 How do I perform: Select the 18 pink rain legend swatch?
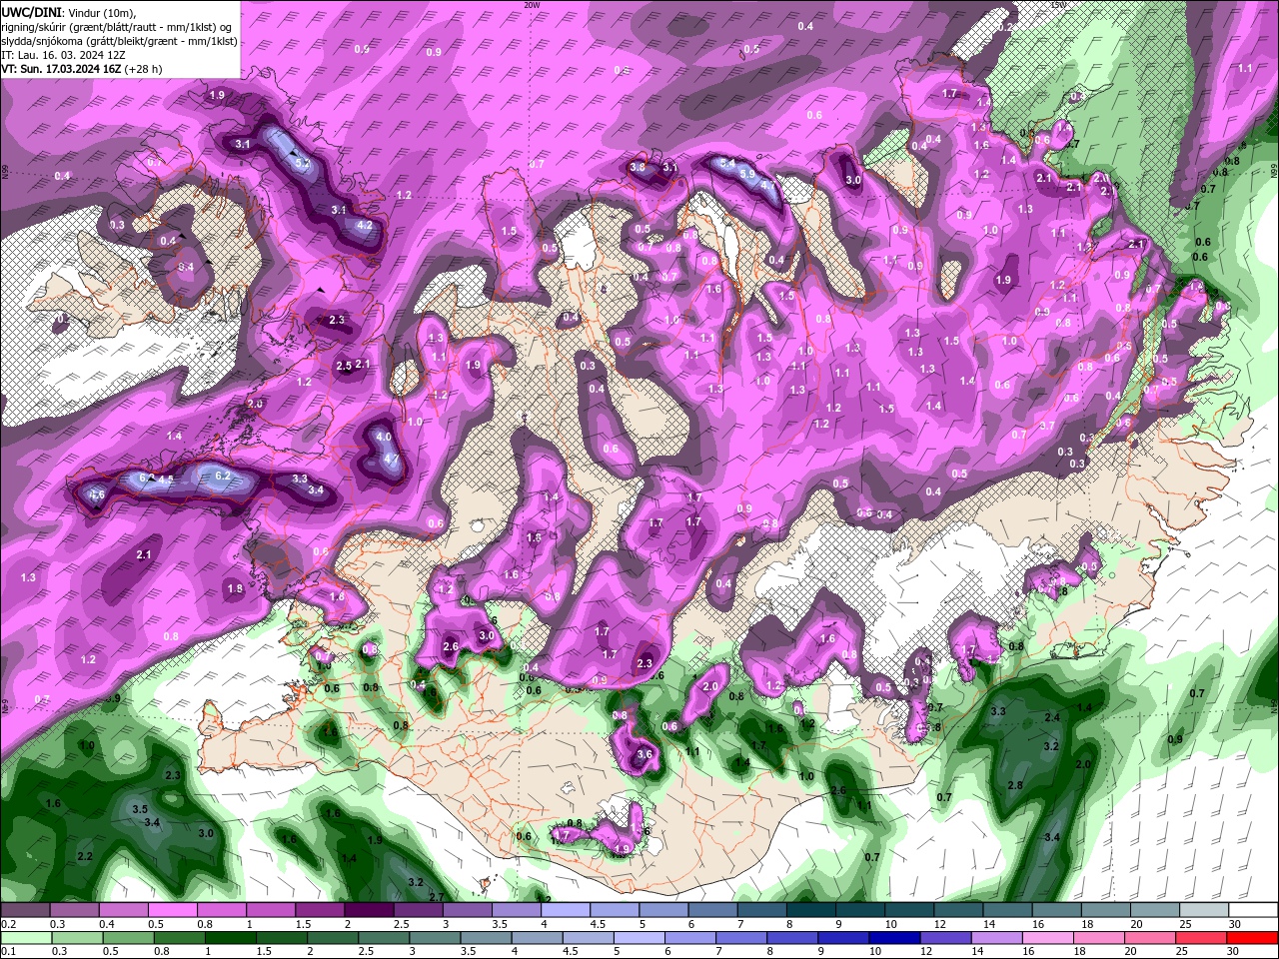pyautogui.click(x=1097, y=938)
